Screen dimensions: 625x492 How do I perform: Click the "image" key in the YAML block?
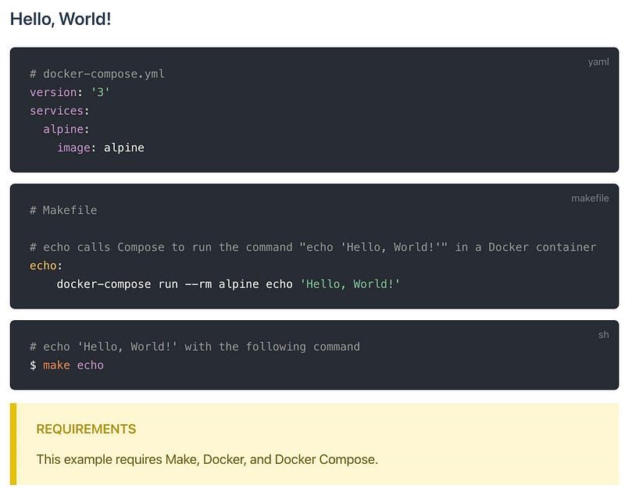73,148
